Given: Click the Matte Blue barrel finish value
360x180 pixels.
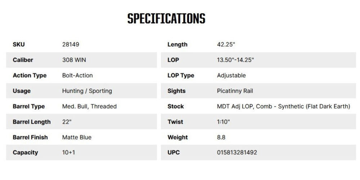Looking at the screenshot, I should coord(77,138).
